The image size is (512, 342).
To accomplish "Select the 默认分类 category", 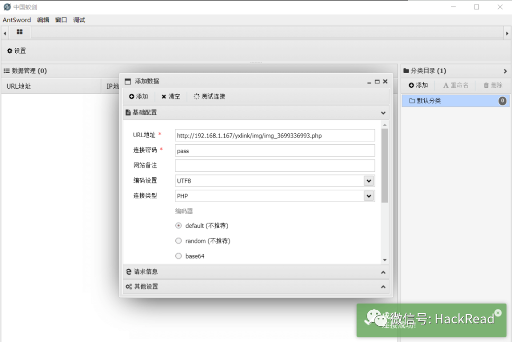I will [x=456, y=101].
